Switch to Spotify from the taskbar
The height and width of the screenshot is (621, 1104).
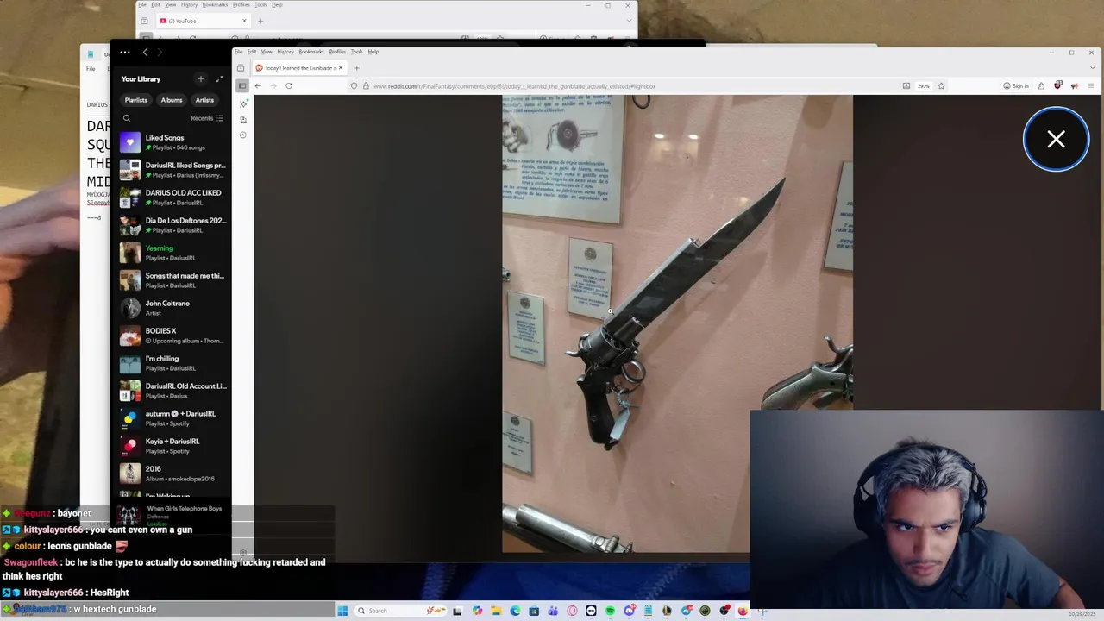(610, 611)
